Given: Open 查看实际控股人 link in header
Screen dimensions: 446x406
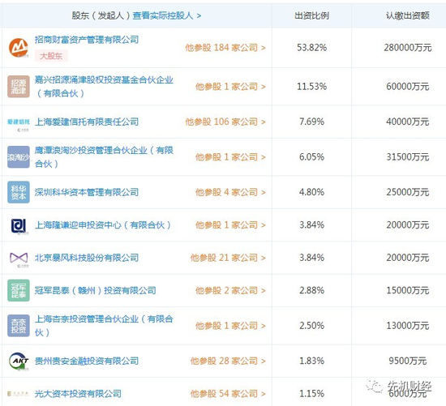Looking at the screenshot, I should pyautogui.click(x=167, y=15).
